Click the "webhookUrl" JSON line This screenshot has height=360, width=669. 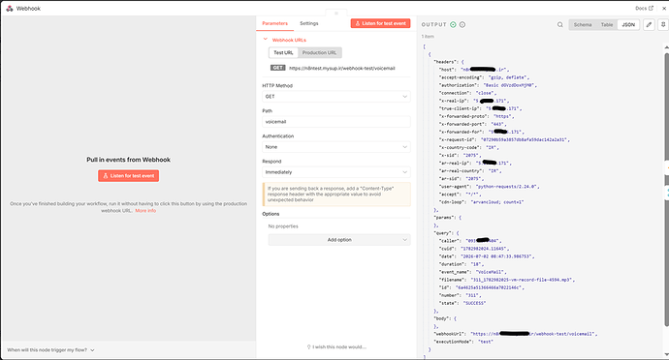tap(516, 334)
